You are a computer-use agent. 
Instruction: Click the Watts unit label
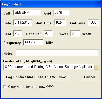pos(87,34)
